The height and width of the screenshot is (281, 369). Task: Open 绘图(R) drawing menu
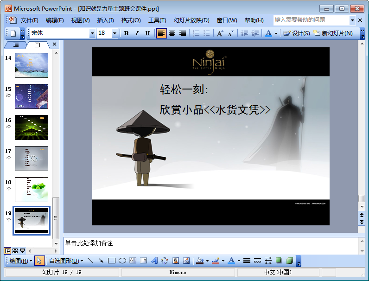coord(21,261)
